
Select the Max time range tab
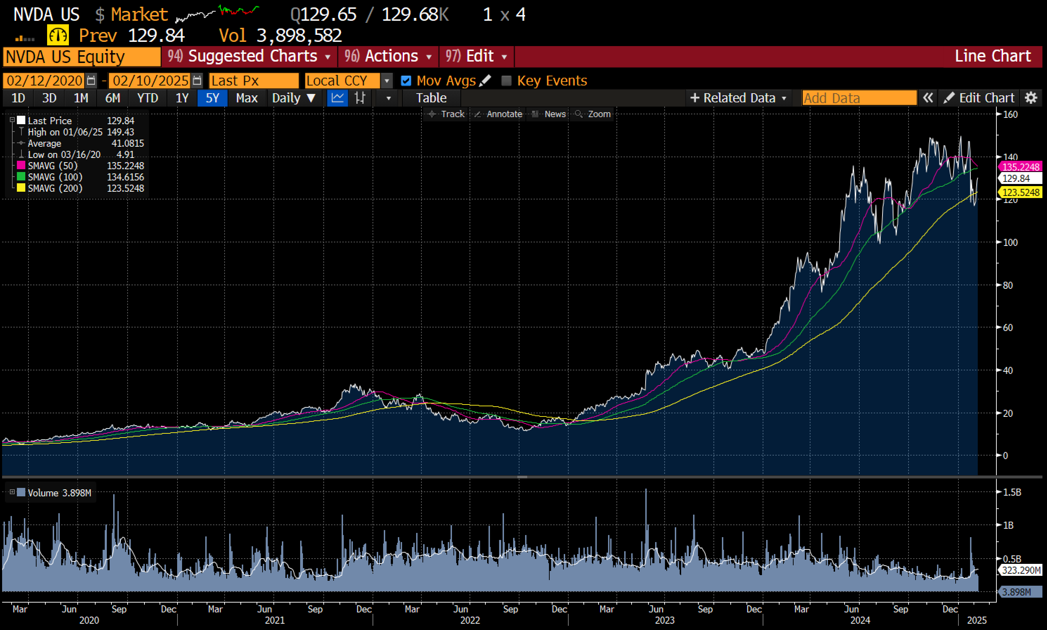tap(247, 98)
